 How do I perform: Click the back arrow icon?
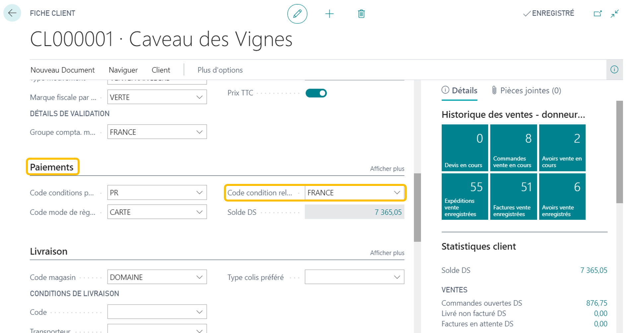pos(12,13)
